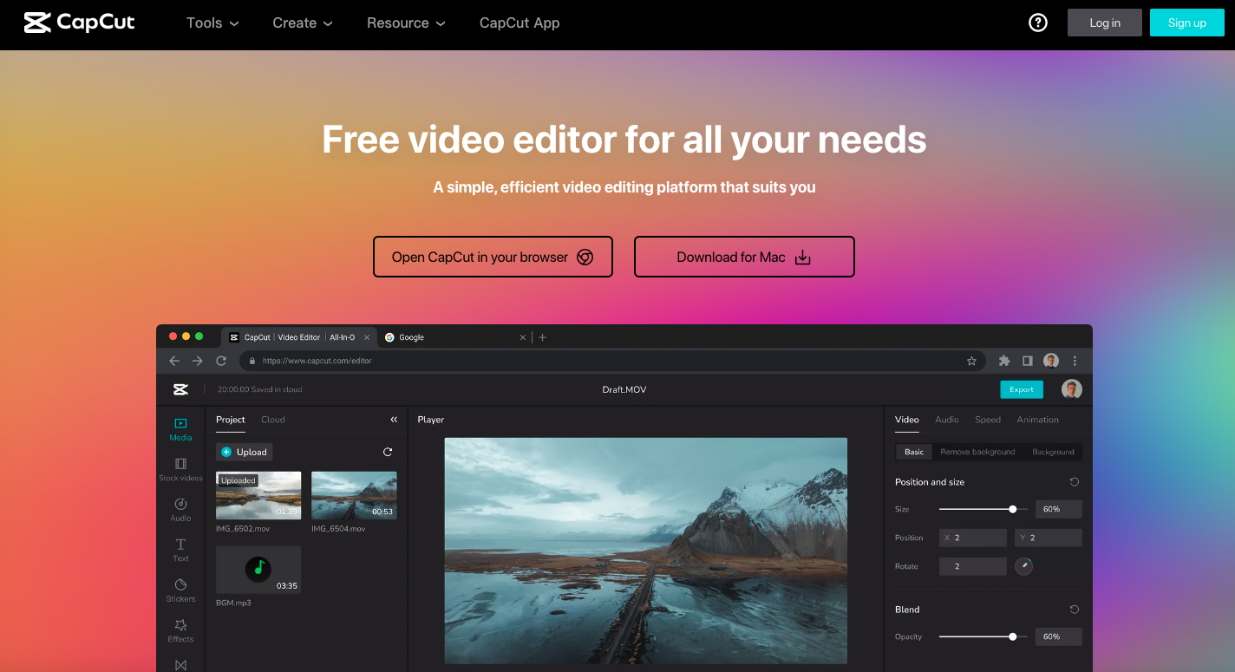This screenshot has width=1235, height=672.
Task: Open the help question mark icon
Action: [1038, 23]
